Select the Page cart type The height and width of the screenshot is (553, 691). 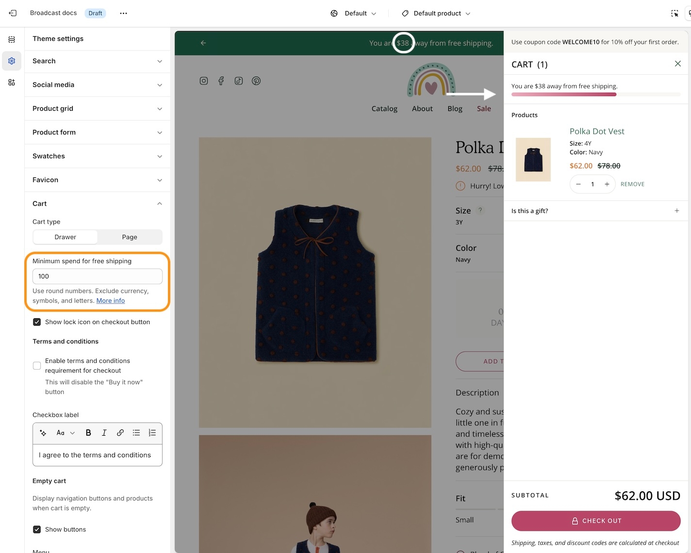click(x=130, y=237)
